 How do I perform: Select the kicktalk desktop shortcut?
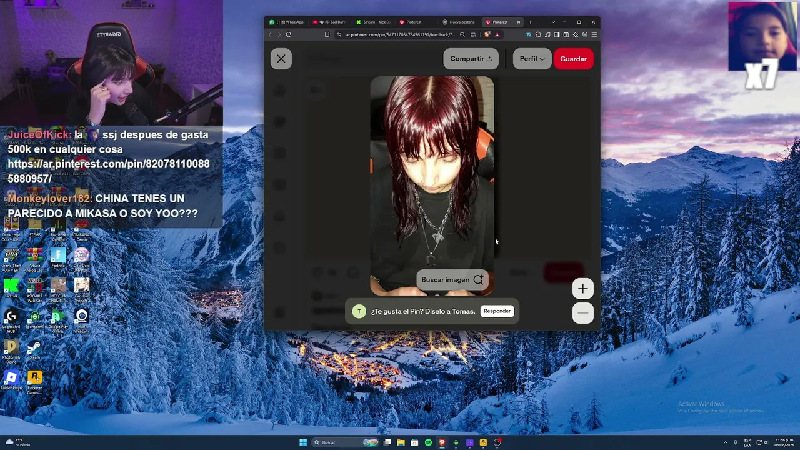(x=11, y=289)
